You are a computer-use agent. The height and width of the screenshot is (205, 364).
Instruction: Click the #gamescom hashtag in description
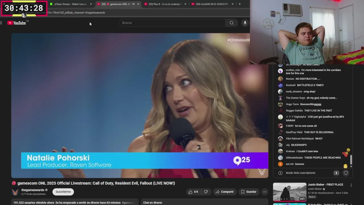[x=128, y=203]
